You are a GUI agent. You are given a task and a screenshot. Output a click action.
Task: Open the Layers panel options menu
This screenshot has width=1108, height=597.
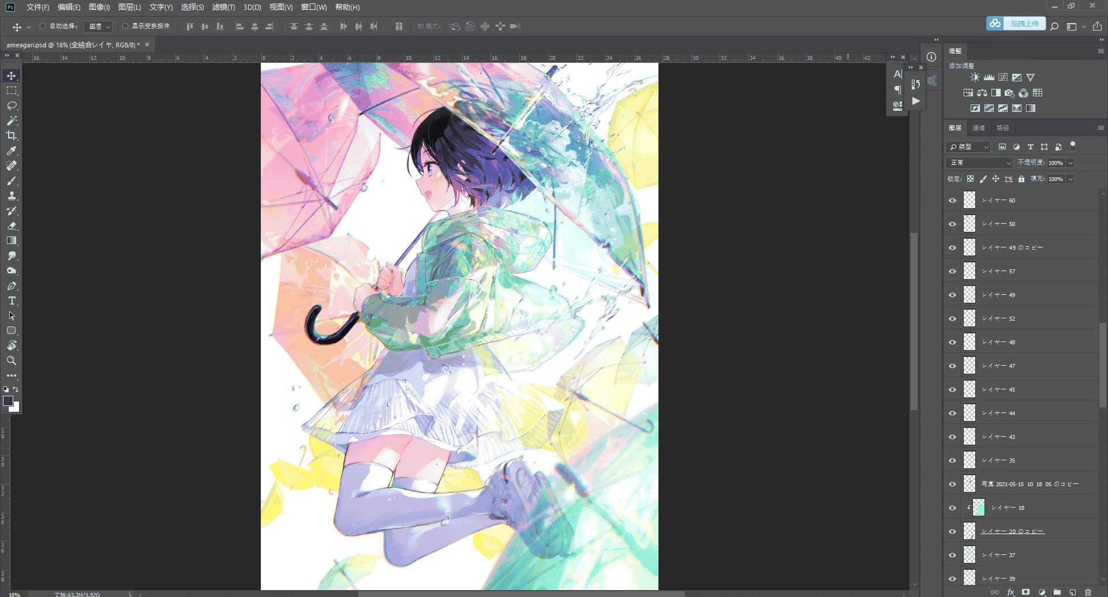point(1100,127)
